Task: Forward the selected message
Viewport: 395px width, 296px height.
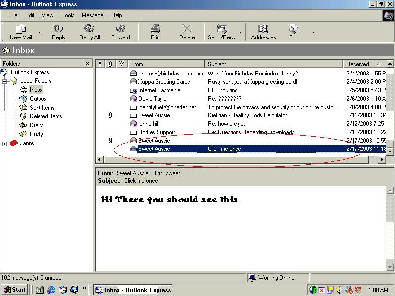Action: (120, 29)
